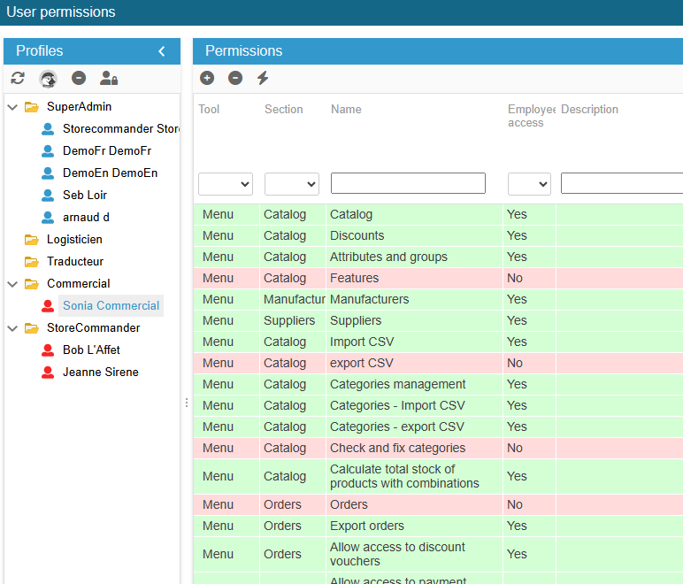Open the Section filter dropdown
Image resolution: width=683 pixels, height=584 pixels.
coord(292,184)
